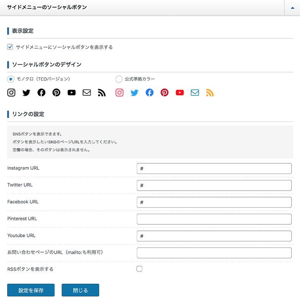Click the Facebook URL label

pyautogui.click(x=23, y=202)
